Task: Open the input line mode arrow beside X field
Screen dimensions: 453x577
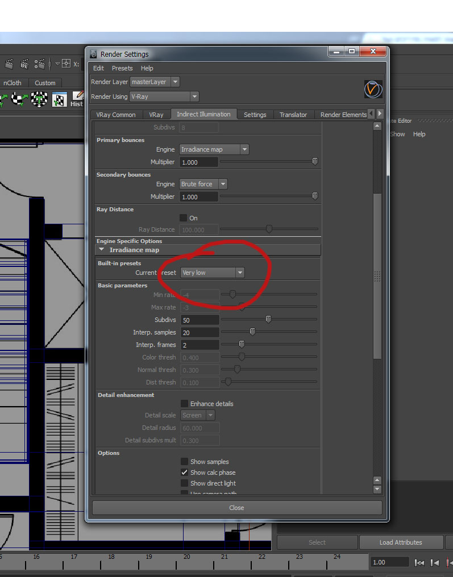Action: (58, 64)
